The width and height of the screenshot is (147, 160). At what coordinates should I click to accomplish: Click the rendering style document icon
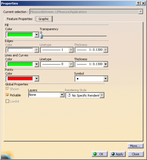(x=69, y=95)
